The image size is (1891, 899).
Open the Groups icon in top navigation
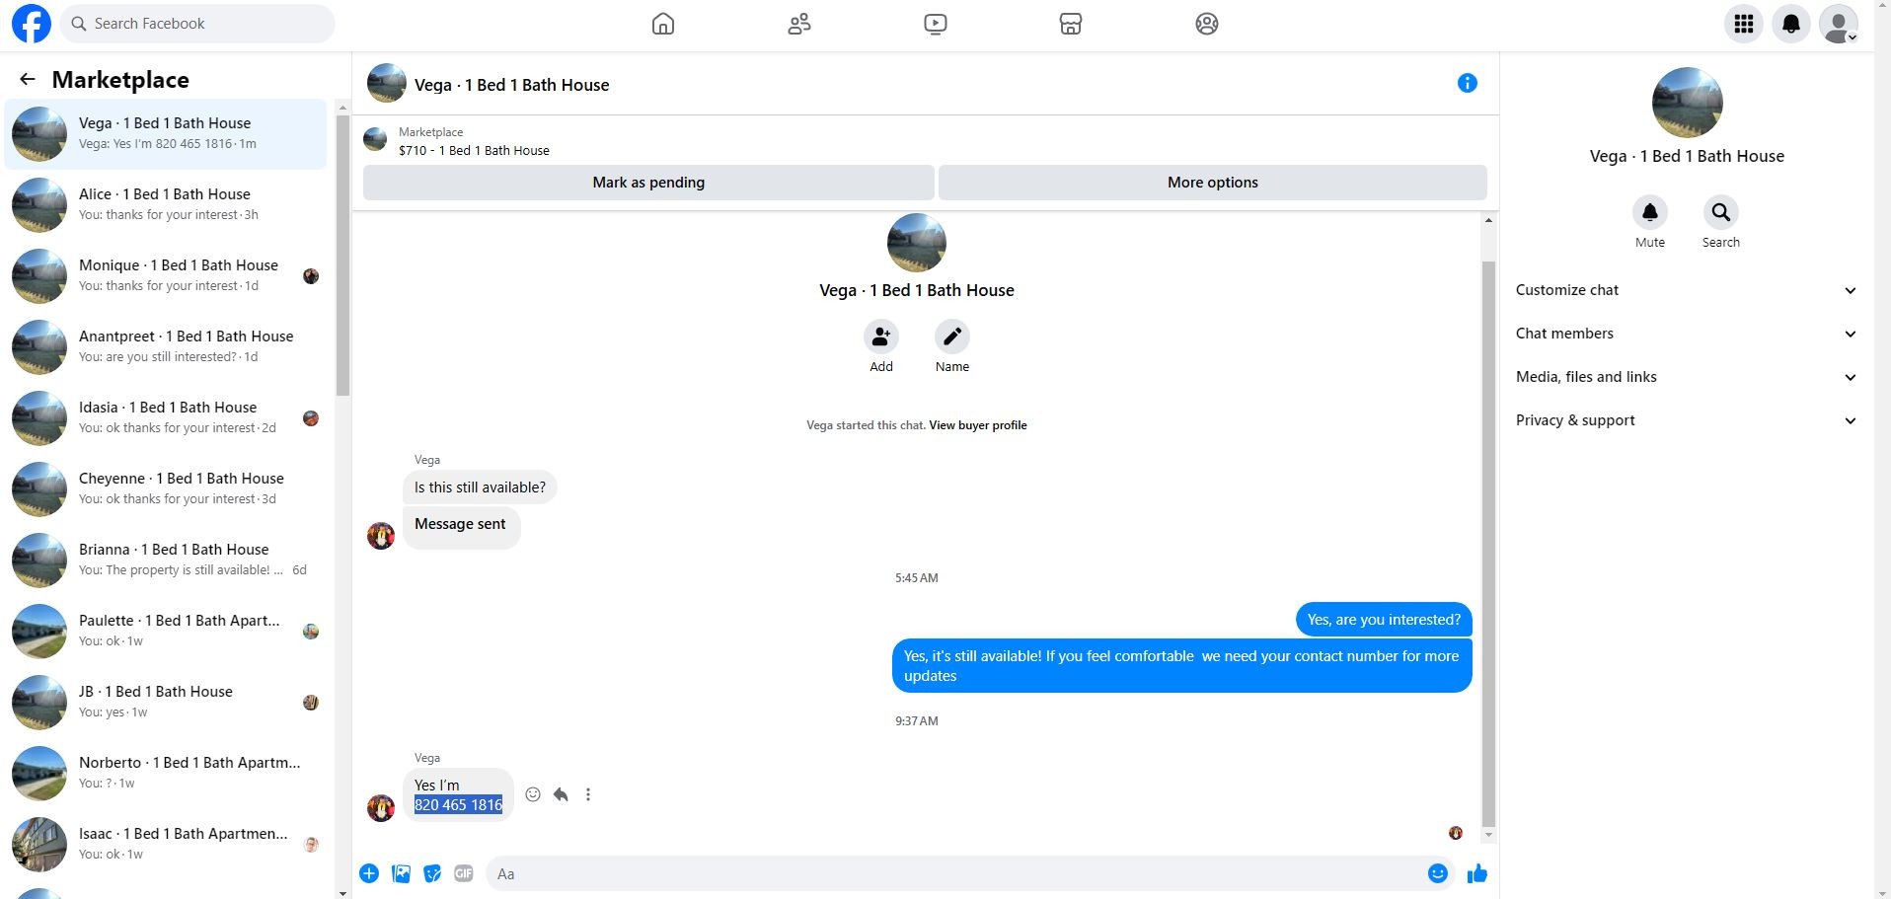pos(1207,24)
